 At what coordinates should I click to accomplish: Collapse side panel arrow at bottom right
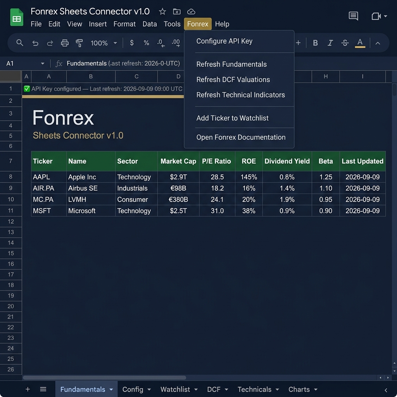pyautogui.click(x=386, y=390)
